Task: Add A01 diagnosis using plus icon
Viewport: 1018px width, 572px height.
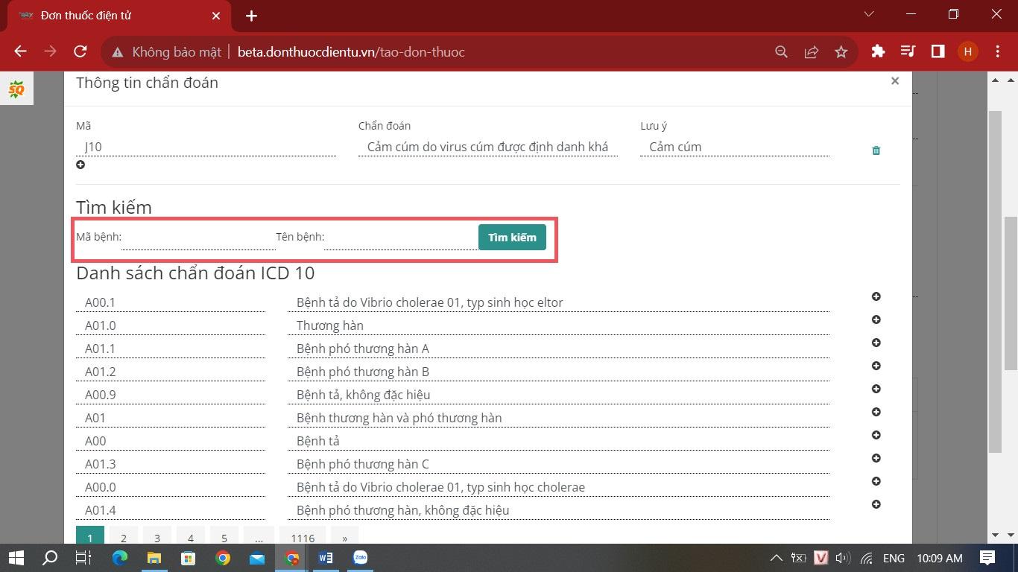Action: (876, 412)
